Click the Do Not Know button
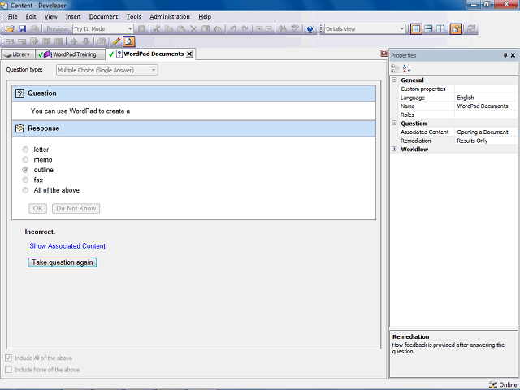Screen dimensions: 520x390 [x=76, y=208]
